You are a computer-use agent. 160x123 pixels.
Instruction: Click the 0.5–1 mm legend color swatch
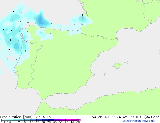pyautogui.click(x=10, y=120)
